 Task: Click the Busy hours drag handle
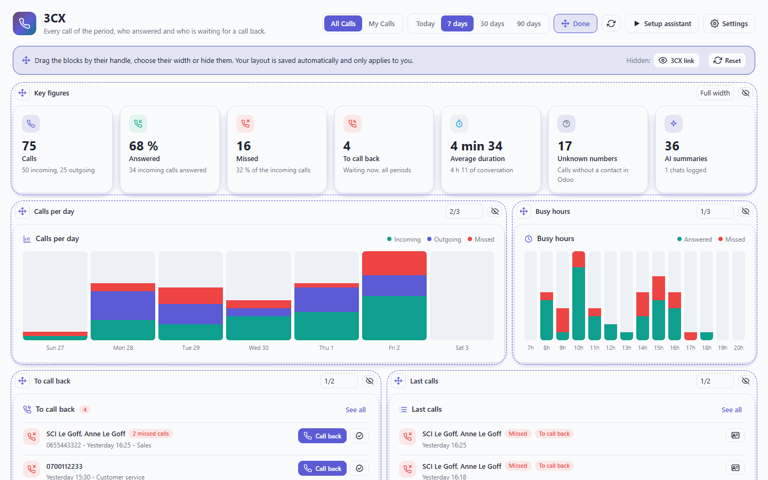(x=524, y=211)
